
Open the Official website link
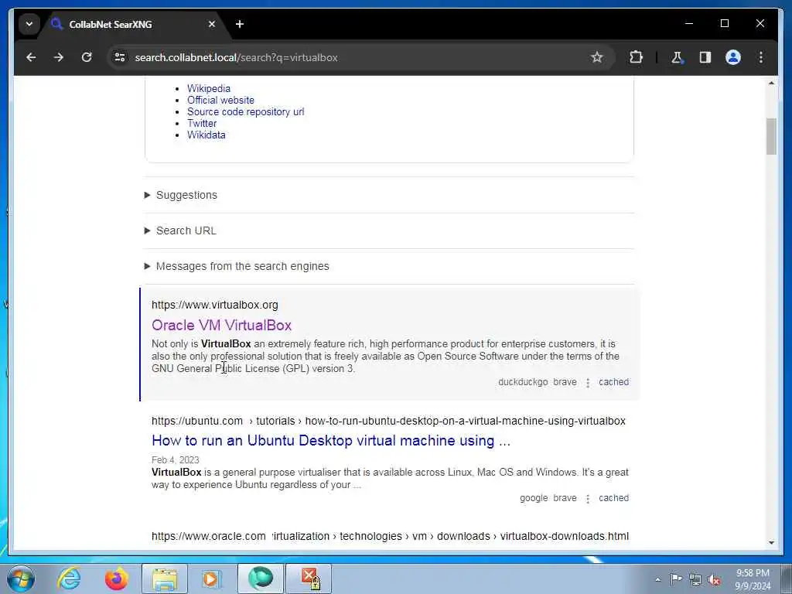pos(220,100)
